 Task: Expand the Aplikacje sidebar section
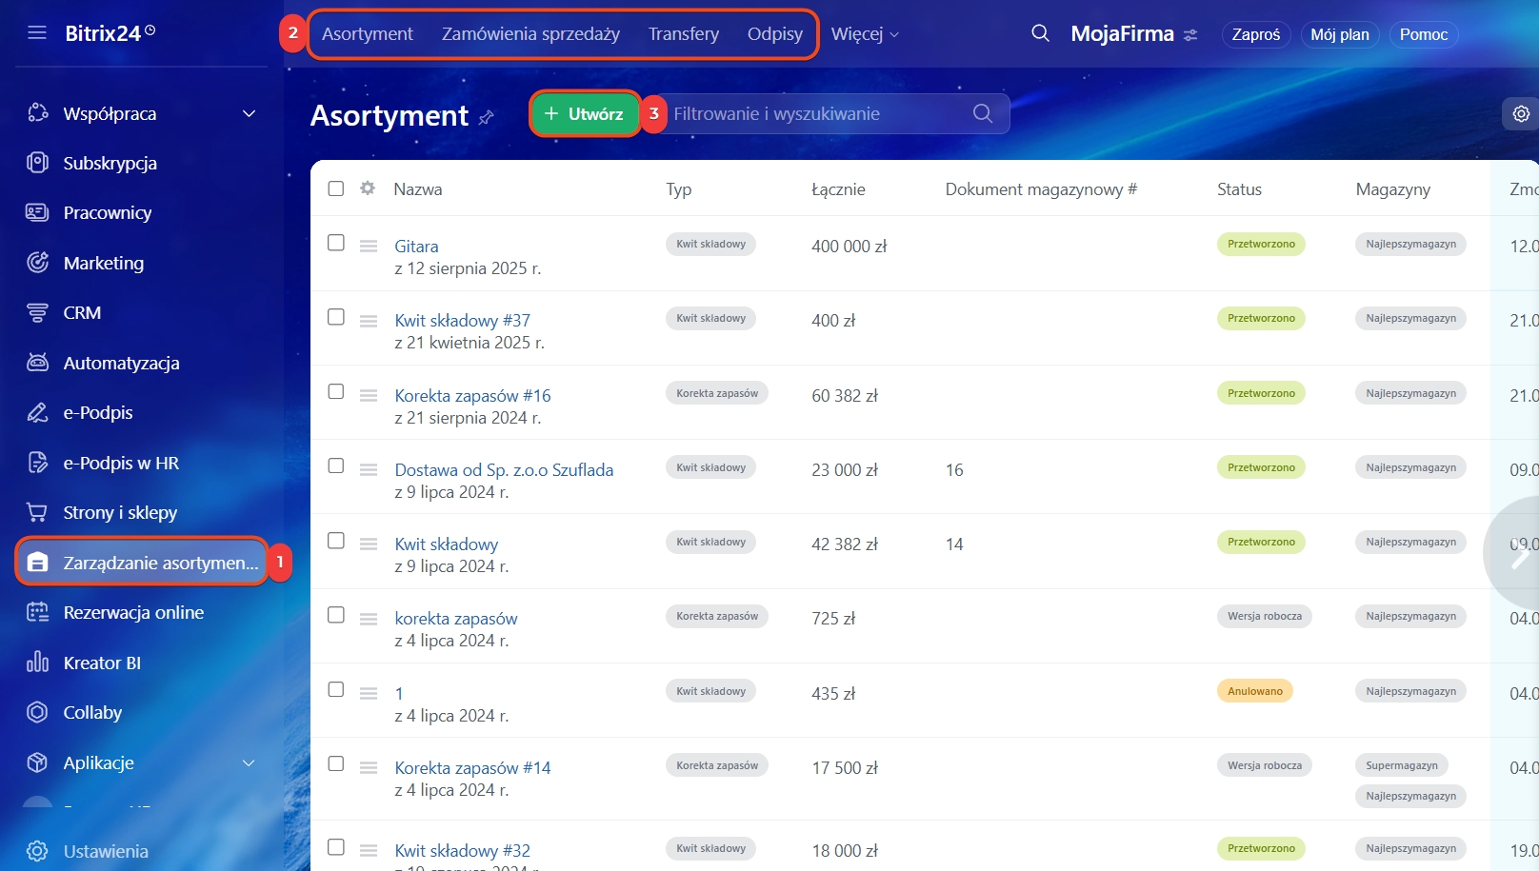click(249, 763)
